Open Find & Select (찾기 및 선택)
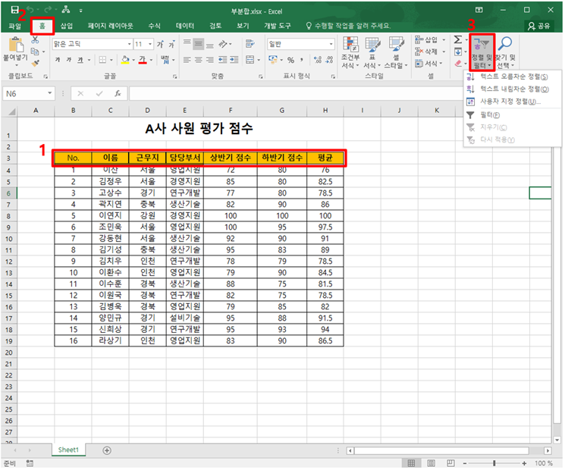 pyautogui.click(x=505, y=53)
